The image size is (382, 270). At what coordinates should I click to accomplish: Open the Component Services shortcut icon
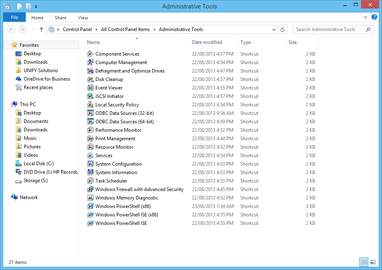coord(91,54)
